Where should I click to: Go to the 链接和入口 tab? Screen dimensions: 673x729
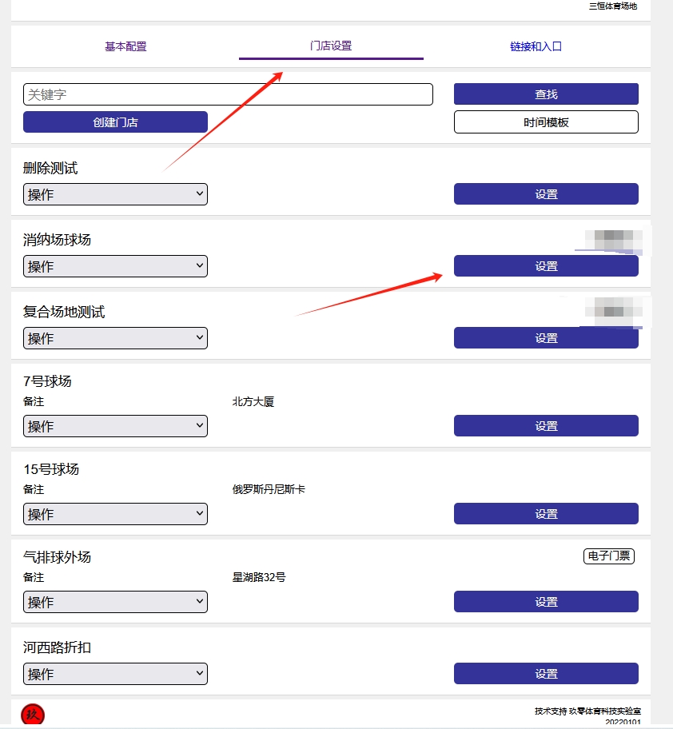point(536,46)
